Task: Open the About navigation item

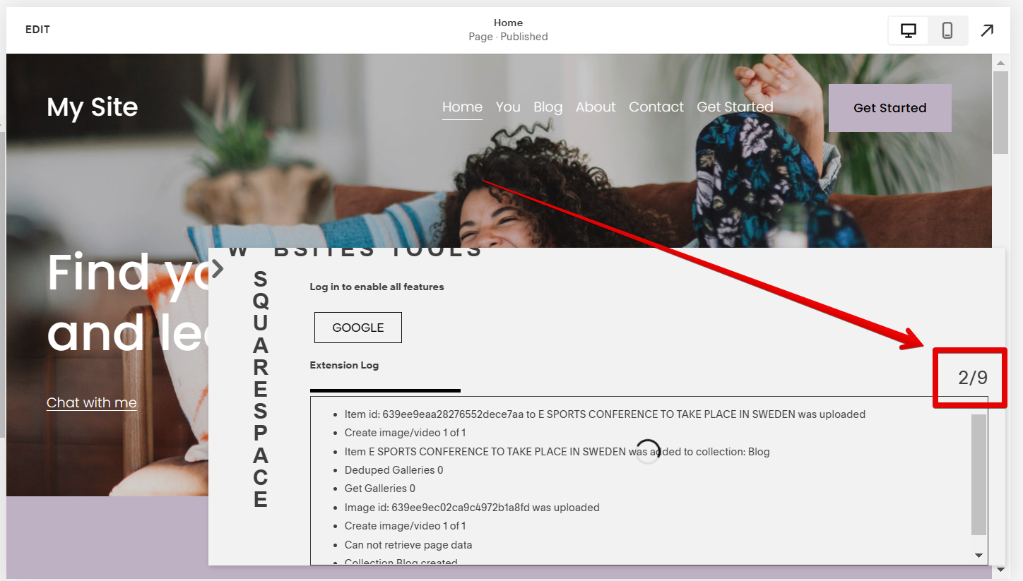Action: [596, 107]
